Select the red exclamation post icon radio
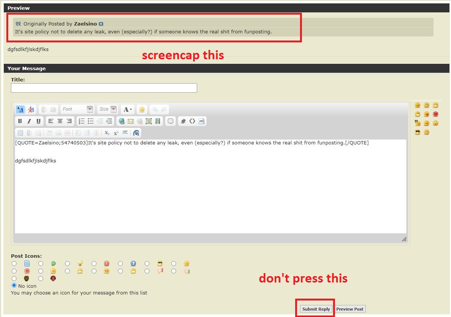Viewport: 451px width, 317px height. [x=94, y=264]
